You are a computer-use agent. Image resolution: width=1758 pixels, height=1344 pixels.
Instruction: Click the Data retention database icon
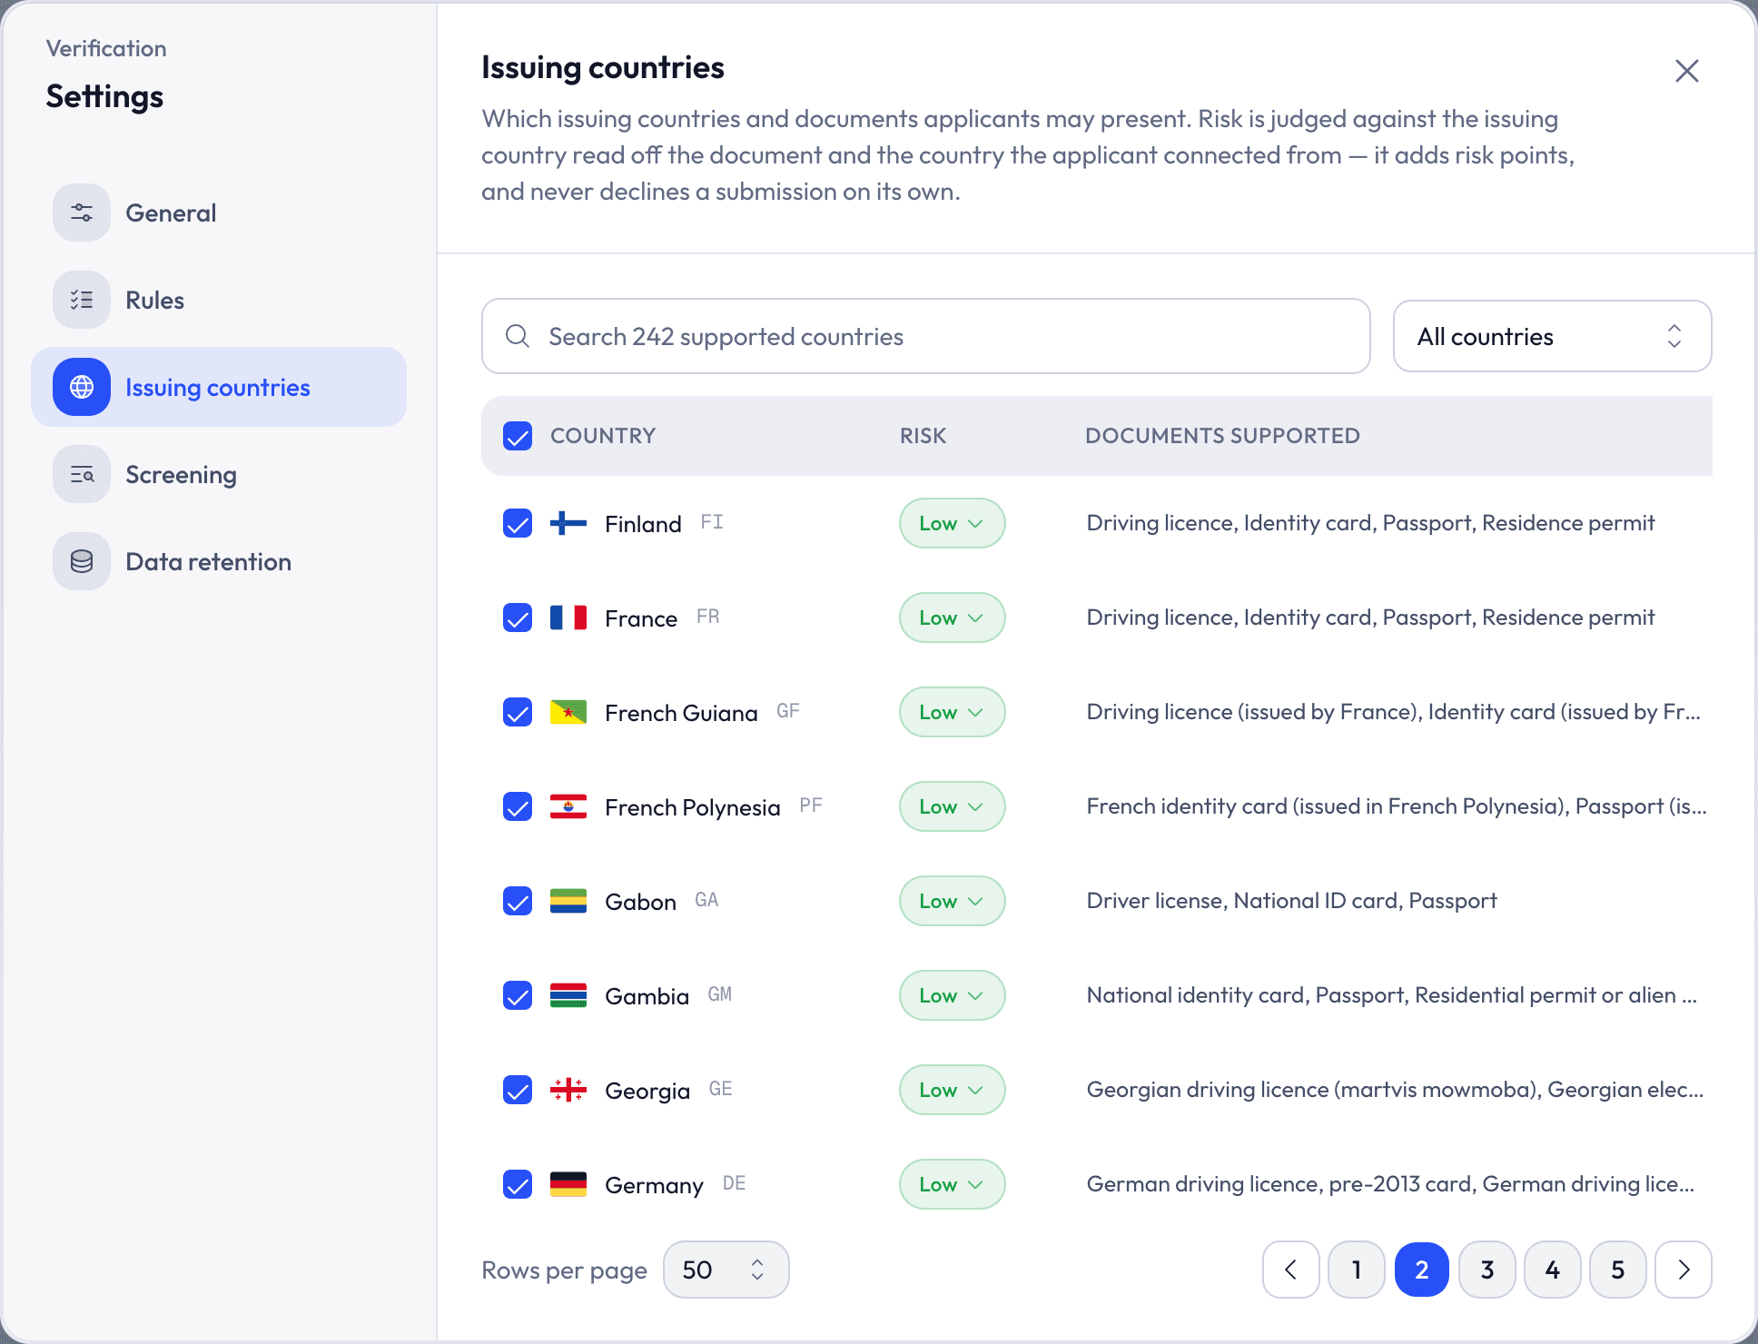[x=82, y=561]
